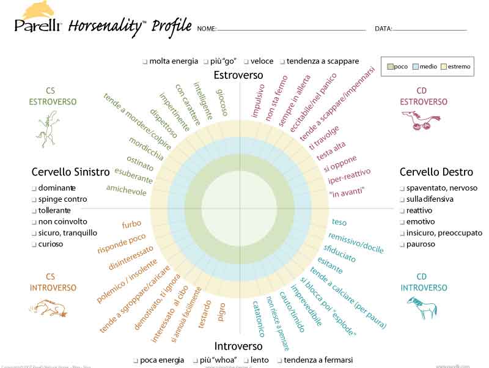This screenshot has height=368, width=489.
Task: Check the 'dominante' box under Cervello Sinistro
Action: point(34,188)
